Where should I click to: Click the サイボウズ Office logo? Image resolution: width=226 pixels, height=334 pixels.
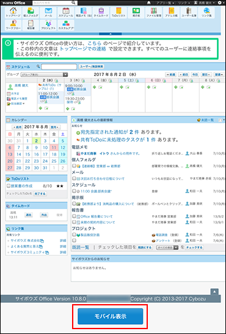tap(14, 3)
